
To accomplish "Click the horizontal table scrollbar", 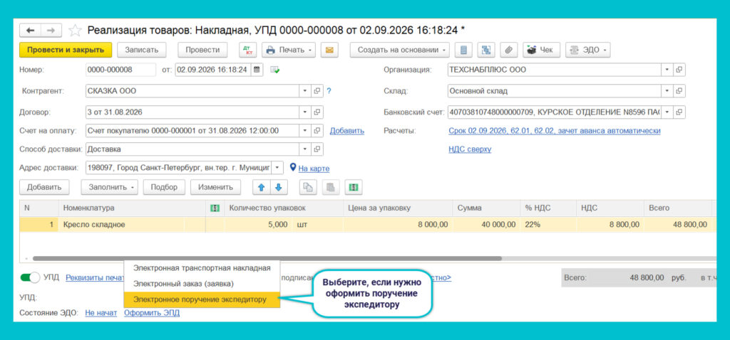I will click(x=267, y=258).
